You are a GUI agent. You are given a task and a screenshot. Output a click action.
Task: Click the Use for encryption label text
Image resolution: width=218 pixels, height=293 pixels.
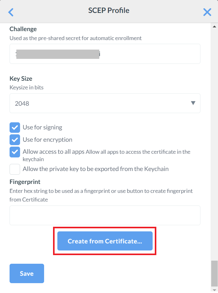click(x=47, y=140)
